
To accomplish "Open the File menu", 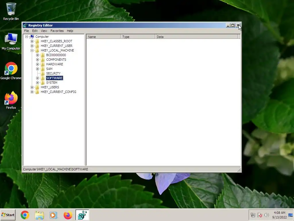I will point(26,31).
